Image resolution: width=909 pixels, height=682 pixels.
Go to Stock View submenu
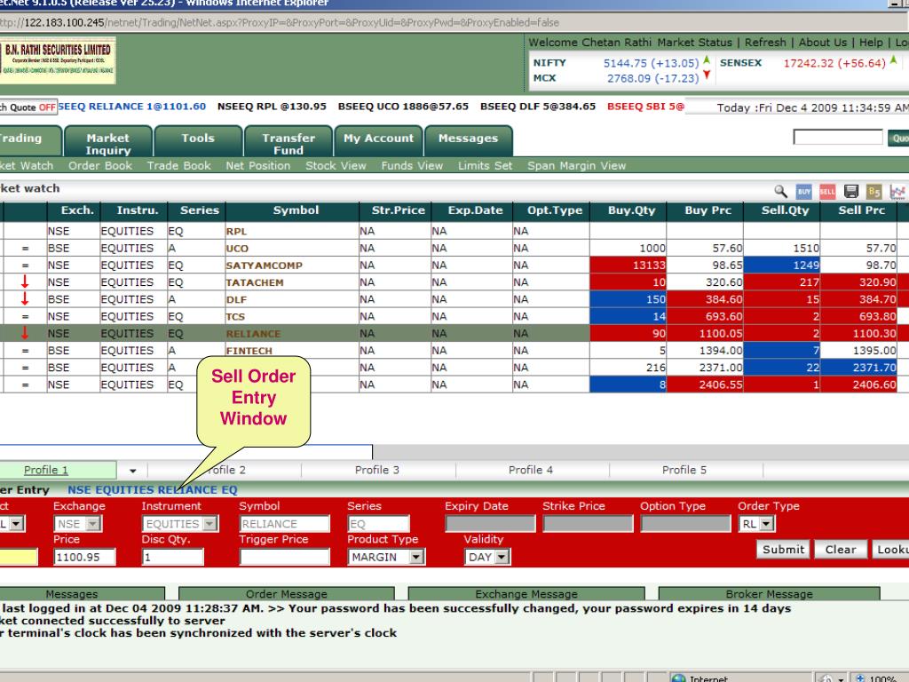pos(336,165)
